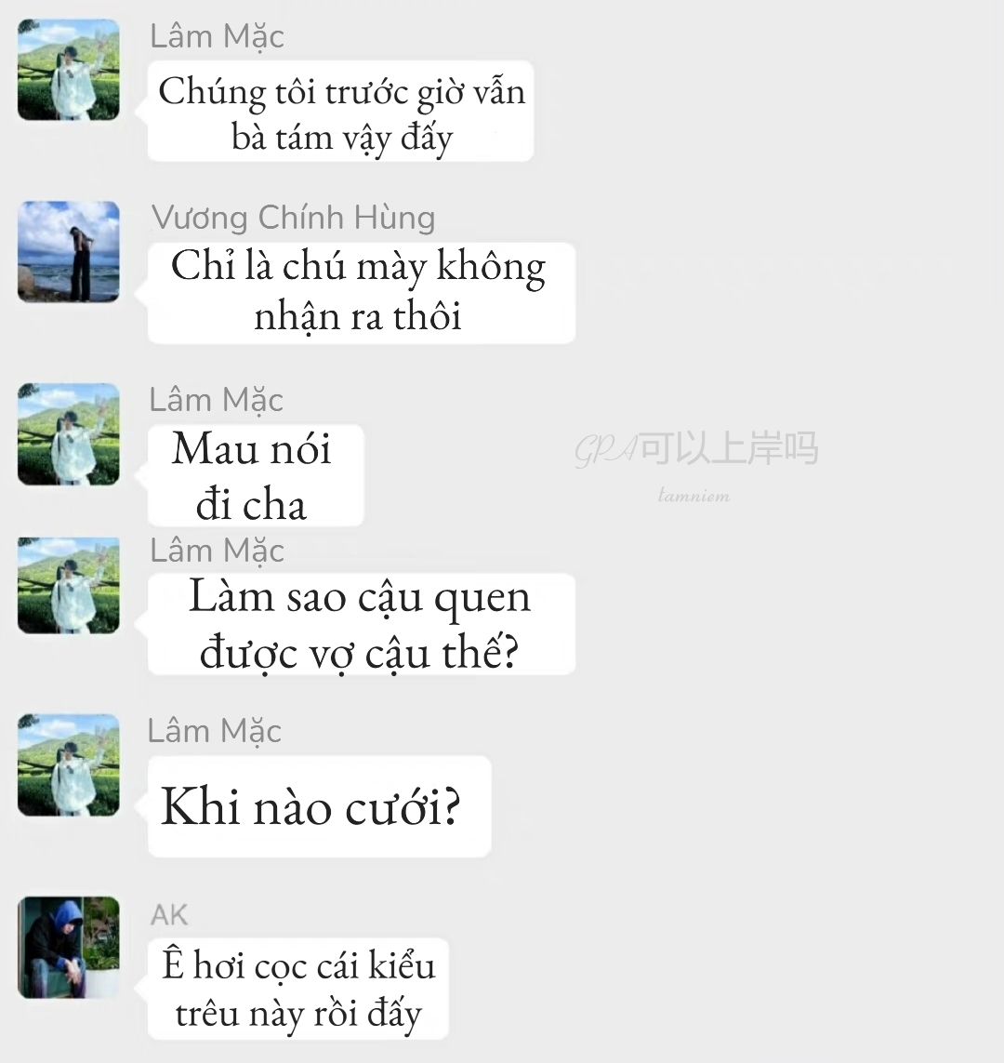Tap Lâm Mặc's avatar next to 'Làm sao cậu quen'
Screen dimensions: 1004x1063
pos(69,586)
